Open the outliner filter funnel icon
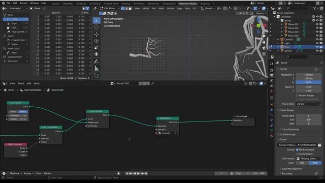325x183 pixels. (x=315, y=9)
